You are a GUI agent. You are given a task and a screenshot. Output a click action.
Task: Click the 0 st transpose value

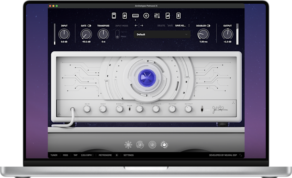(103, 42)
